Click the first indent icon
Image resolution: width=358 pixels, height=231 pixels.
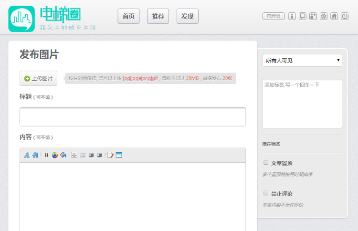[91, 155]
